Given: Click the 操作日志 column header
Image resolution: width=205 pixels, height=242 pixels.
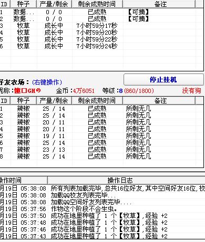Looking at the screenshot, I should tap(126, 180).
